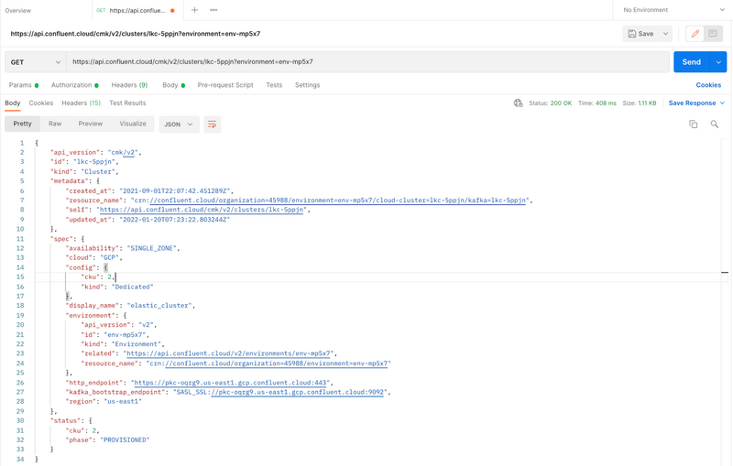Open the Send button dropdown arrow

(718, 62)
